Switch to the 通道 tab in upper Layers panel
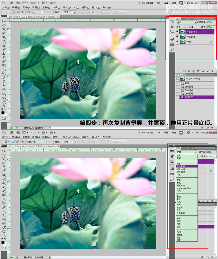This screenshot has height=259, width=218. tap(185, 19)
